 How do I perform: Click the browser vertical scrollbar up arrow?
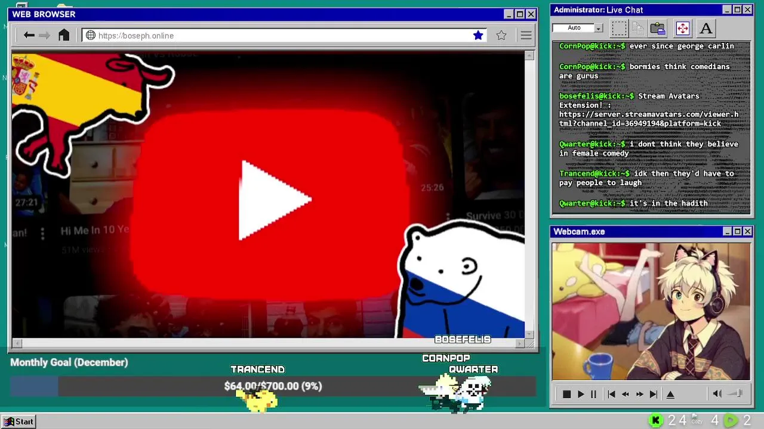click(x=529, y=55)
